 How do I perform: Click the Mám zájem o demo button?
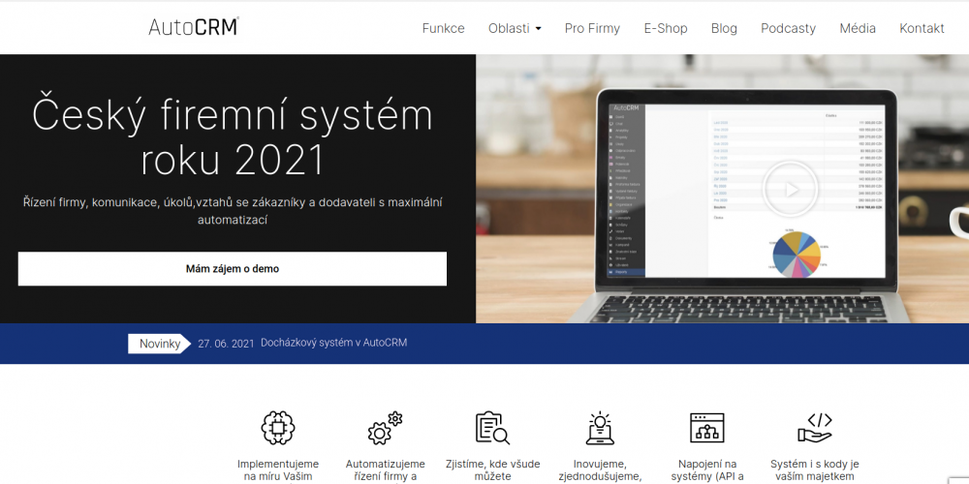tap(233, 268)
